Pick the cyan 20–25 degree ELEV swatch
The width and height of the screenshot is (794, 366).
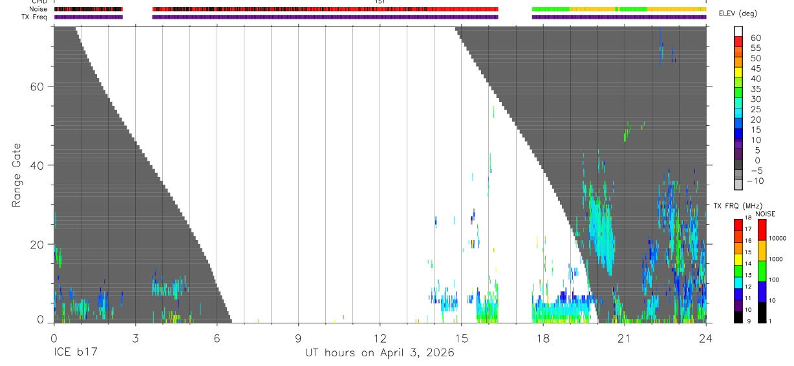[x=738, y=114]
